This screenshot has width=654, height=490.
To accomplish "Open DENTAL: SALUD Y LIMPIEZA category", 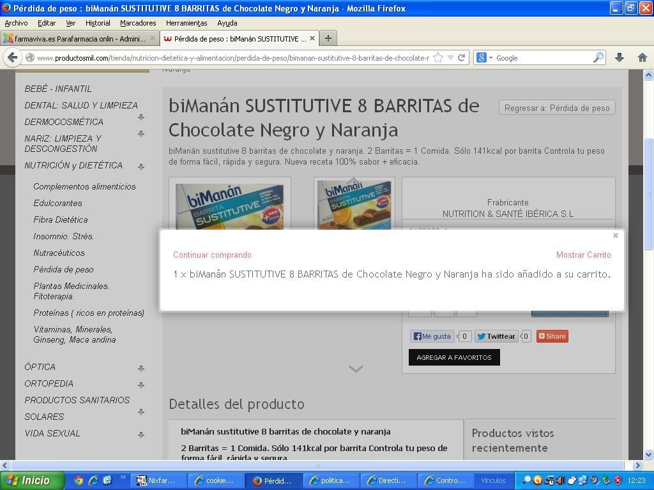I will click(x=81, y=105).
